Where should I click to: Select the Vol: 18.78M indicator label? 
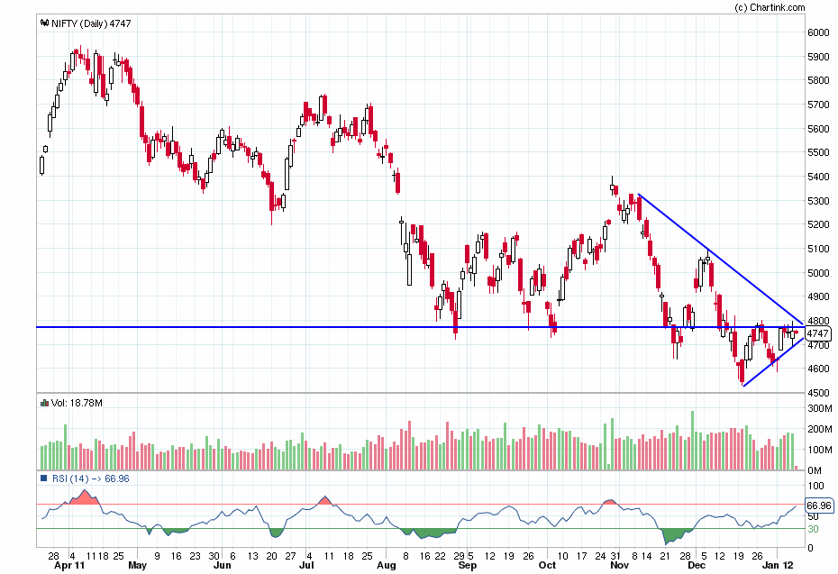click(77, 405)
